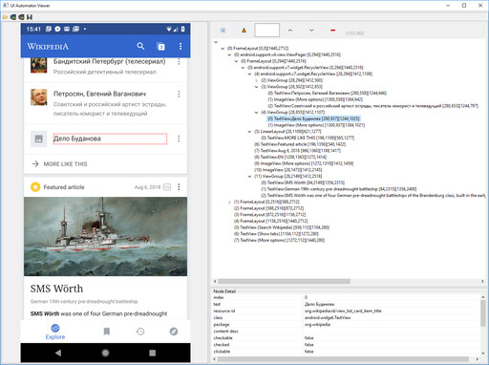Click the Node Detail vertical scrollbar
This screenshot has height=365, width=489.
482,313
